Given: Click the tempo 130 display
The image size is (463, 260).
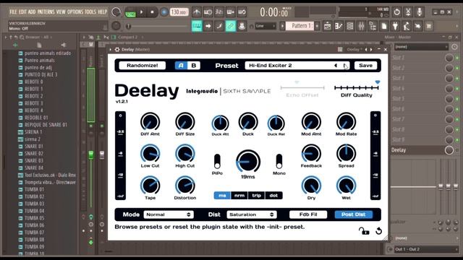Looking at the screenshot, I should (x=179, y=12).
